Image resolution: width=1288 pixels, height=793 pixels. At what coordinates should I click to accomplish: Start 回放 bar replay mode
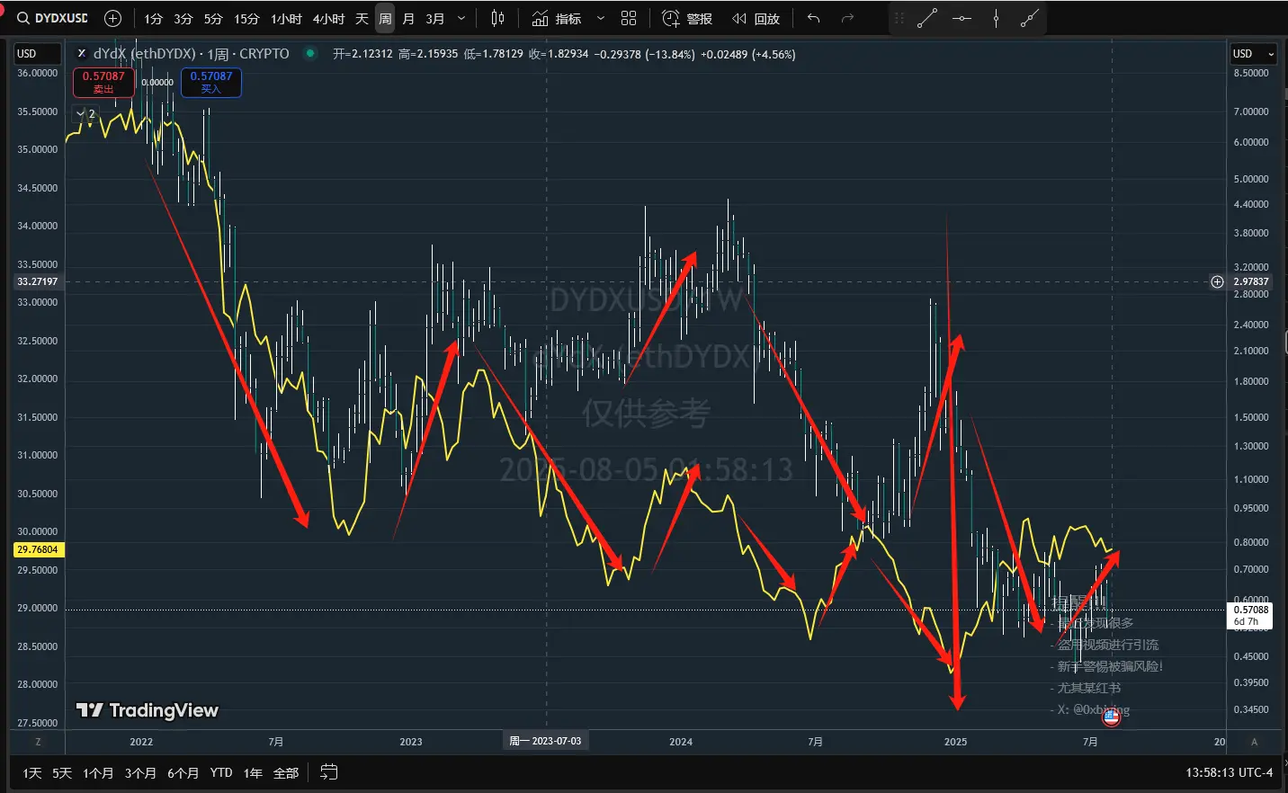point(756,18)
